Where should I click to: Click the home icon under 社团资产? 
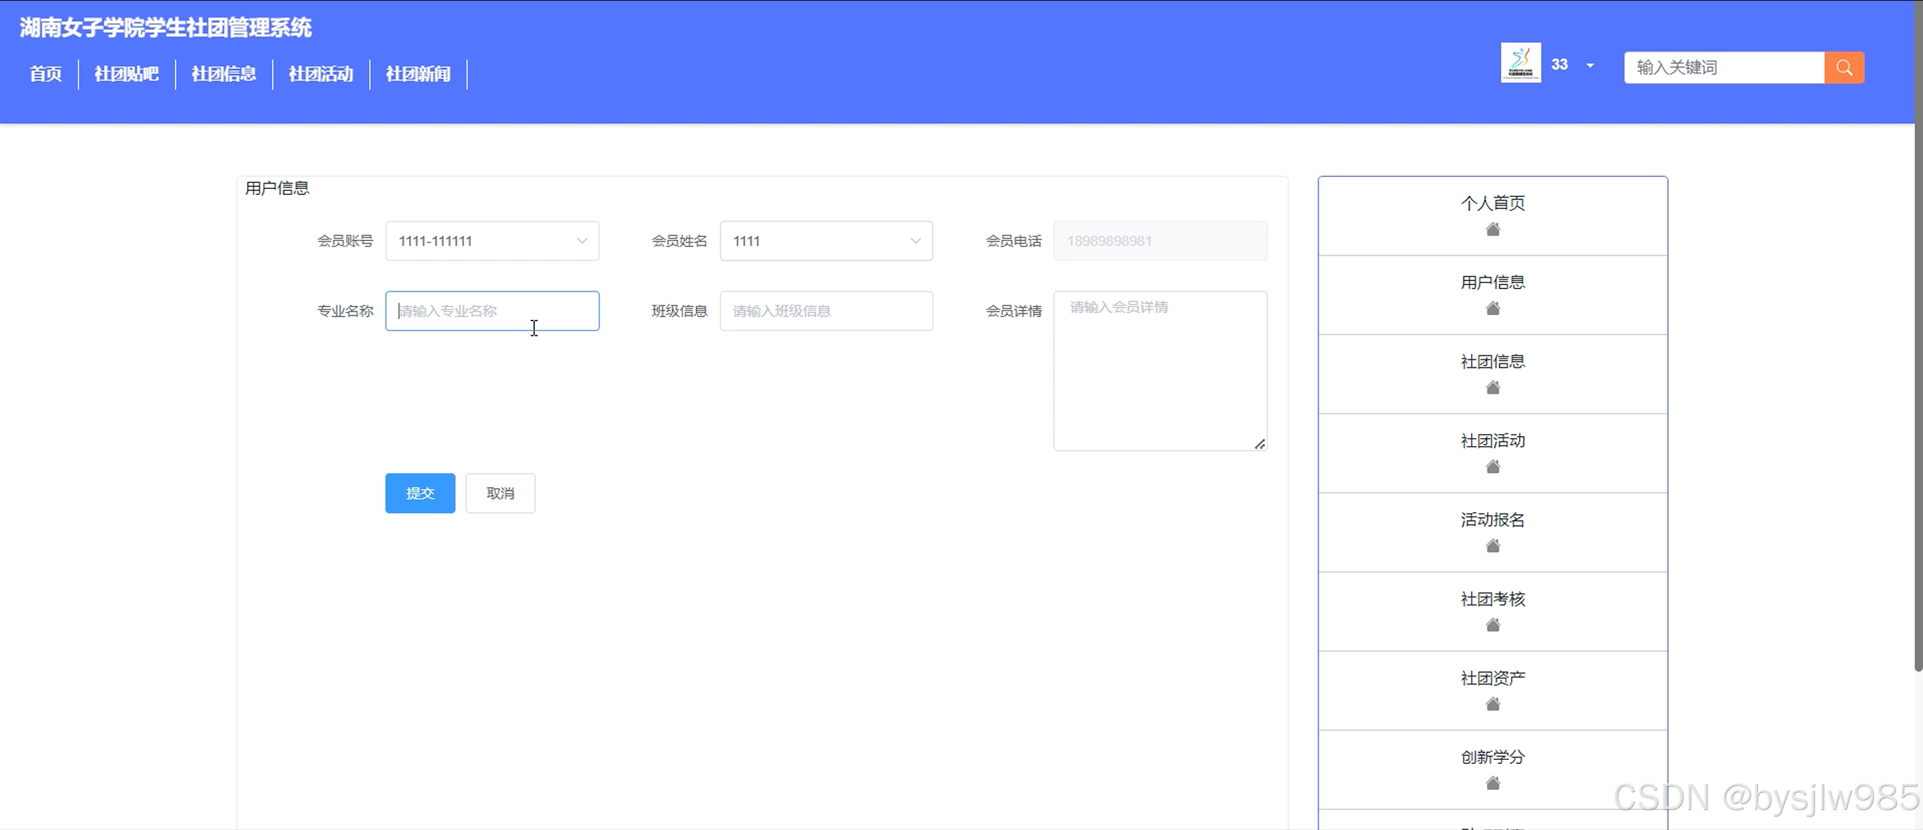click(x=1493, y=704)
